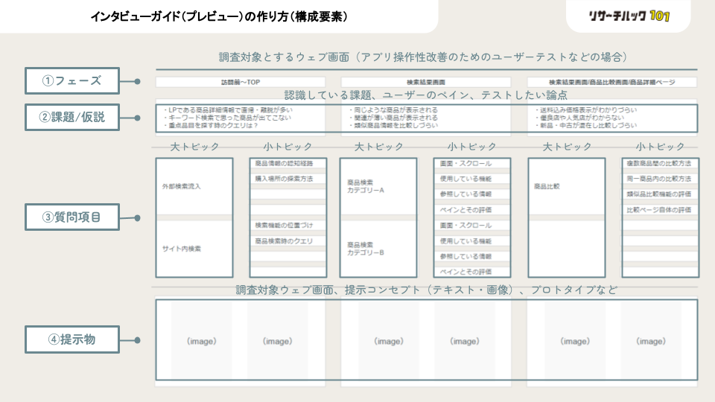Select the 外部検索流入 topic cell

pos(194,186)
